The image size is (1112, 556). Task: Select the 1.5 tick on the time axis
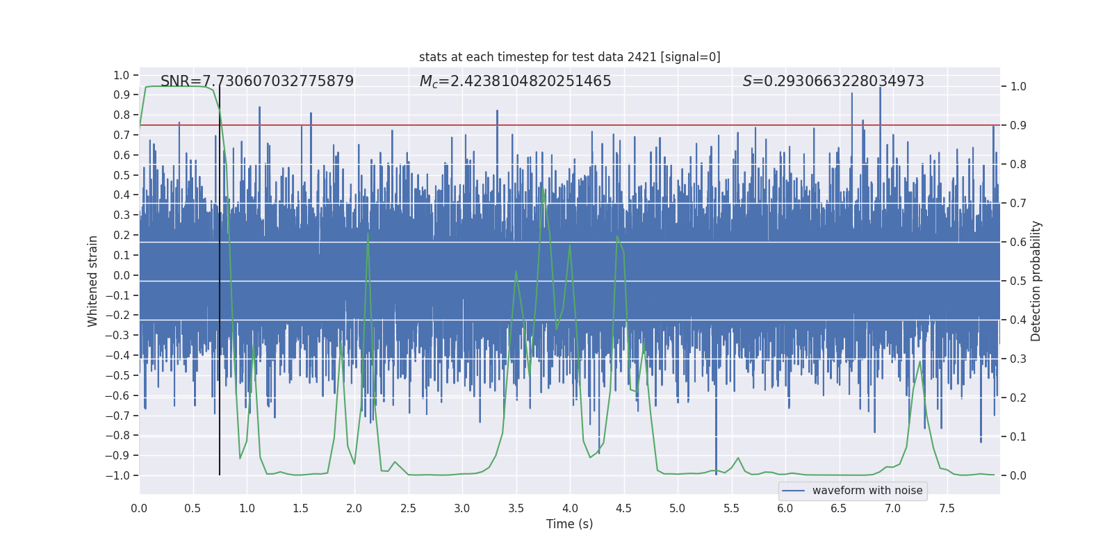coord(301,508)
